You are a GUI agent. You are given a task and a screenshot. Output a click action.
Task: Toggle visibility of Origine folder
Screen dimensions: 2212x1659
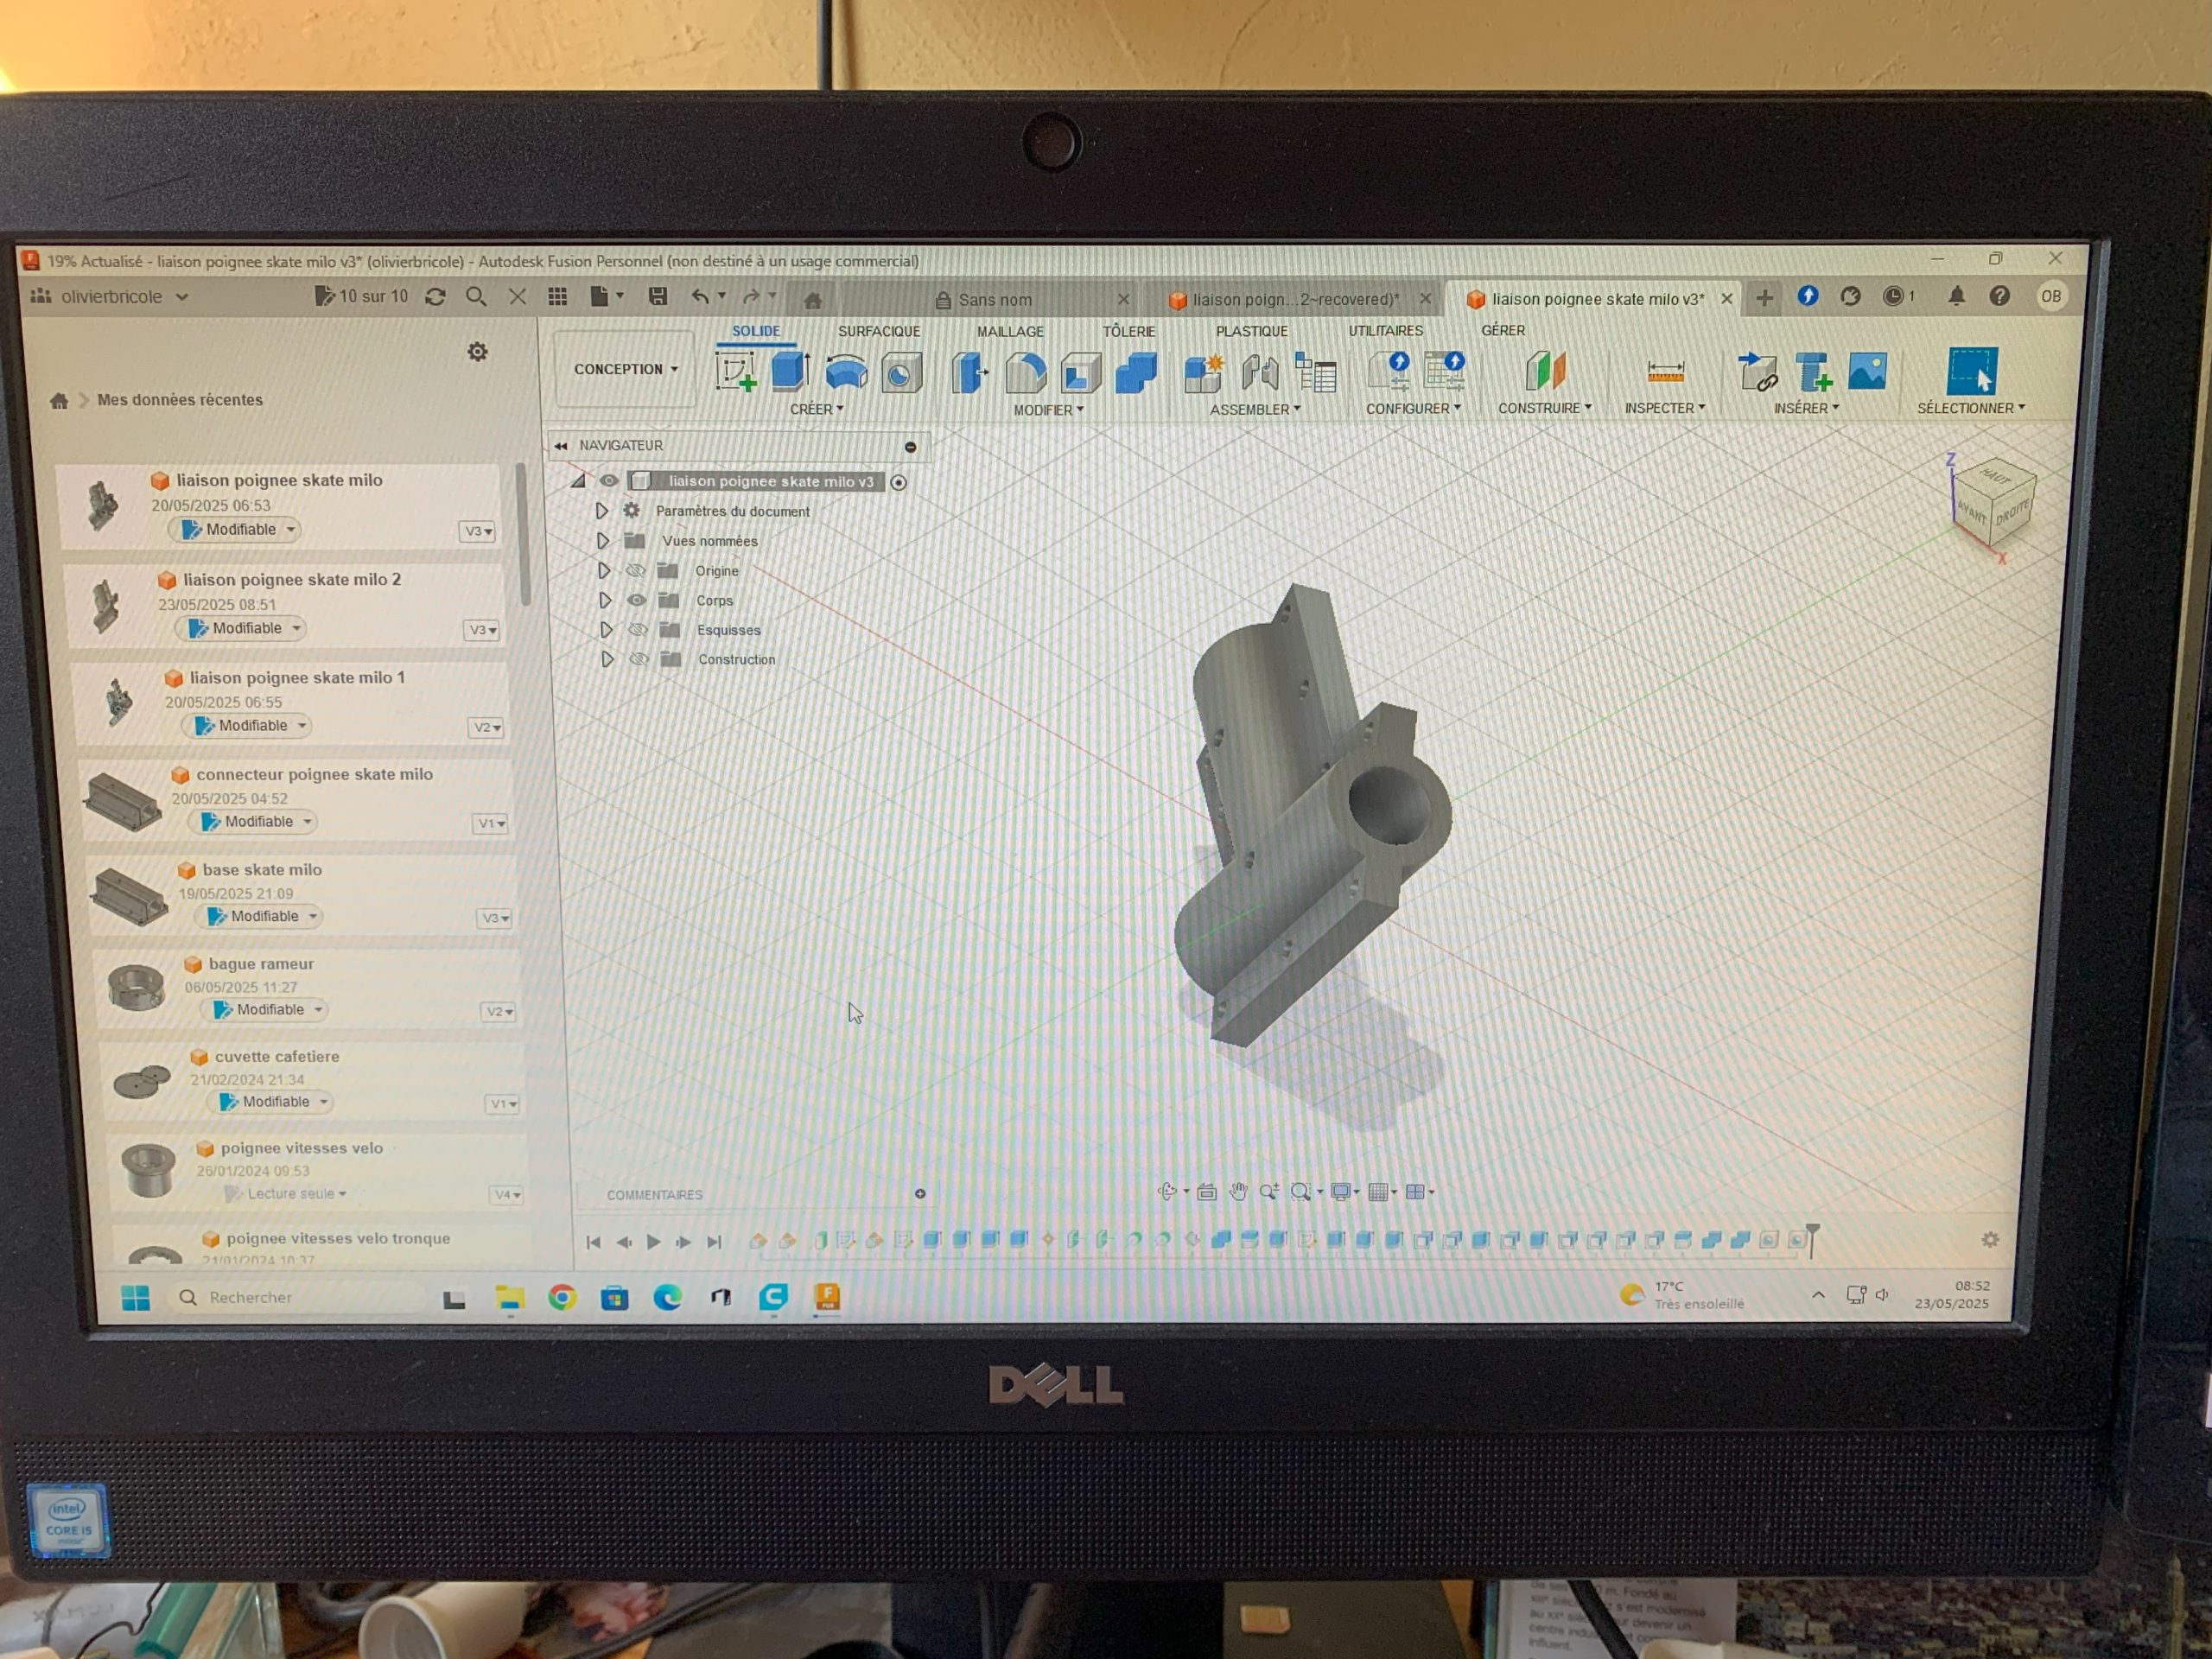coord(635,570)
